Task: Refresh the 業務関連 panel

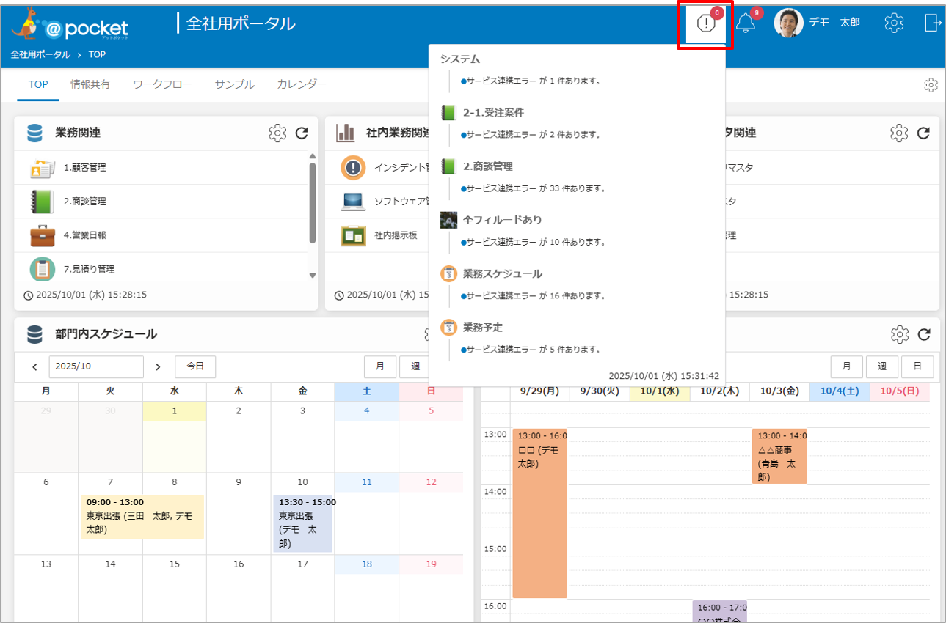Action: point(302,133)
